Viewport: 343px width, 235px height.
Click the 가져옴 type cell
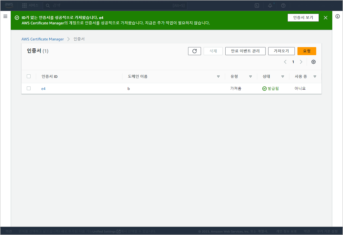[x=236, y=89]
